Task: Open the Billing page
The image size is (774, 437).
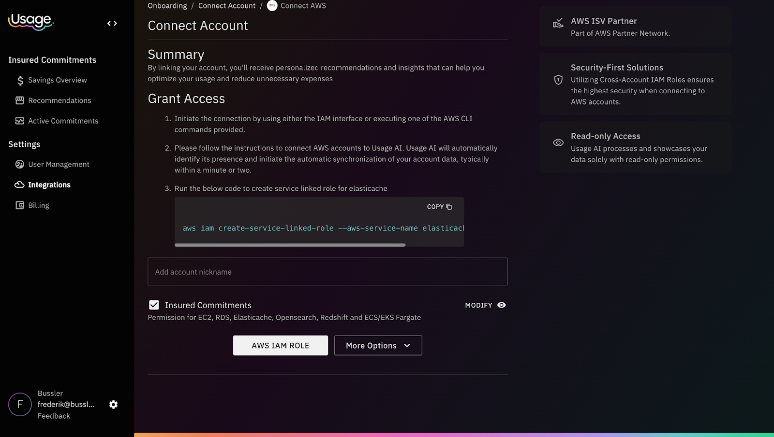Action: (39, 205)
